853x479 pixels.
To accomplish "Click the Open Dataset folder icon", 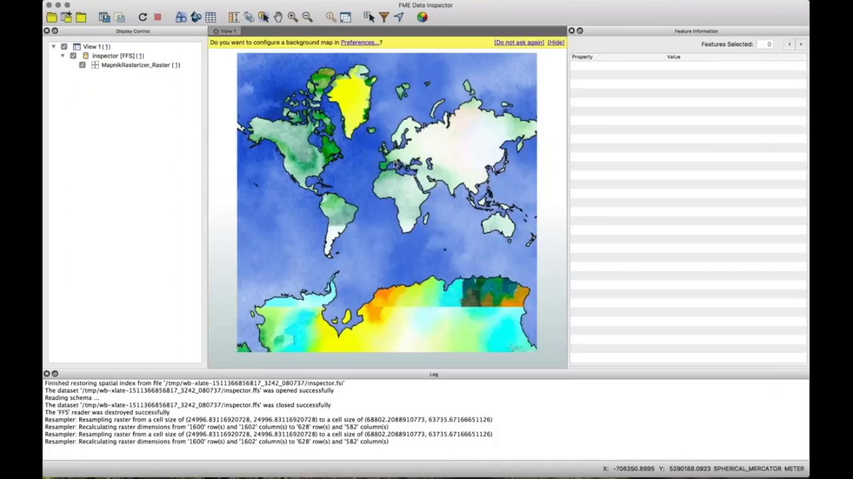I will (x=51, y=17).
